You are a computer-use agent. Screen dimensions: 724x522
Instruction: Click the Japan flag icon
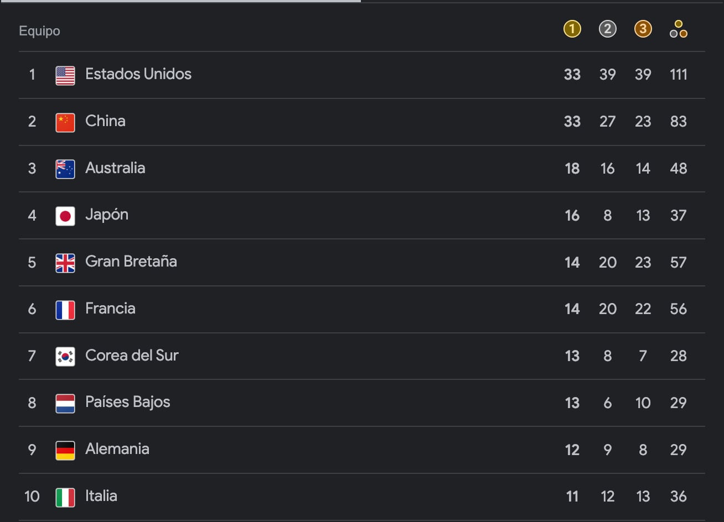click(x=65, y=216)
